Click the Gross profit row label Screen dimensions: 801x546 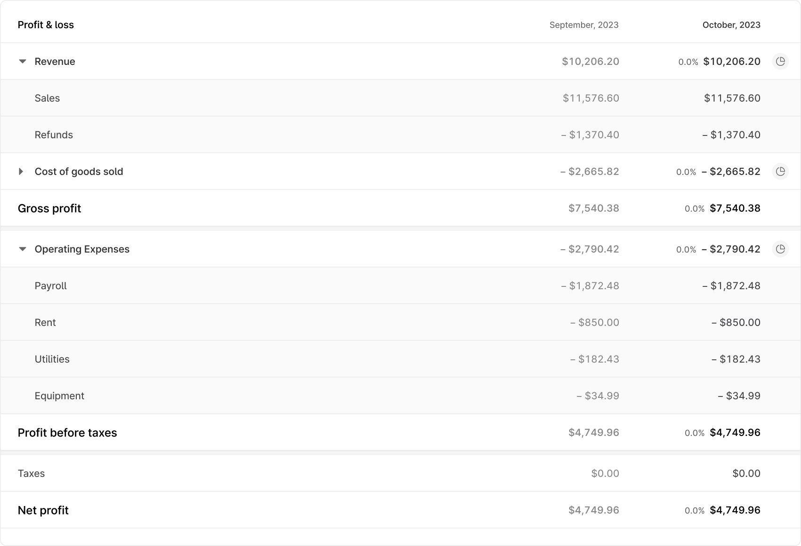[49, 208]
